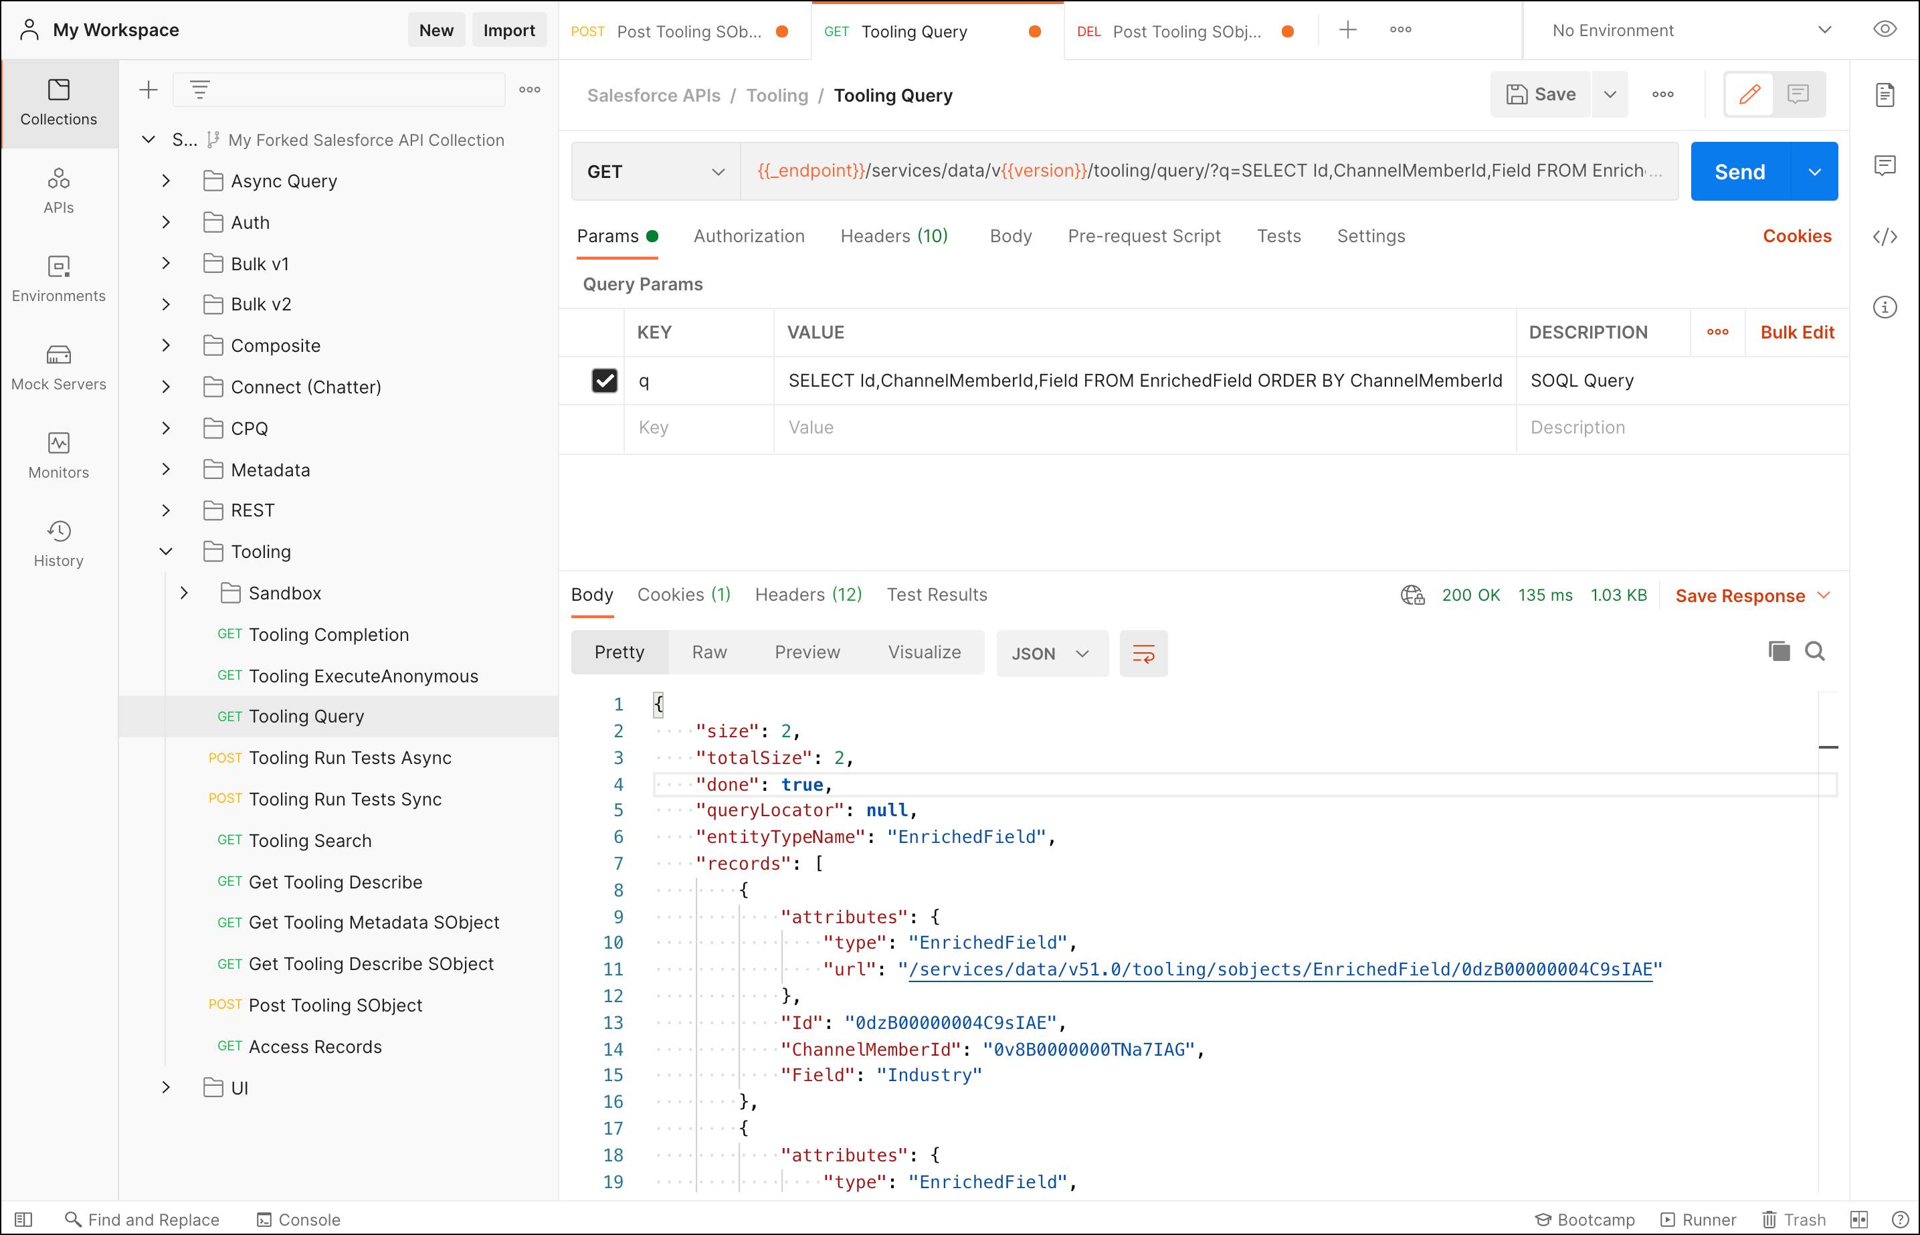Switch to the Raw response view
1920x1235 pixels.
point(708,652)
